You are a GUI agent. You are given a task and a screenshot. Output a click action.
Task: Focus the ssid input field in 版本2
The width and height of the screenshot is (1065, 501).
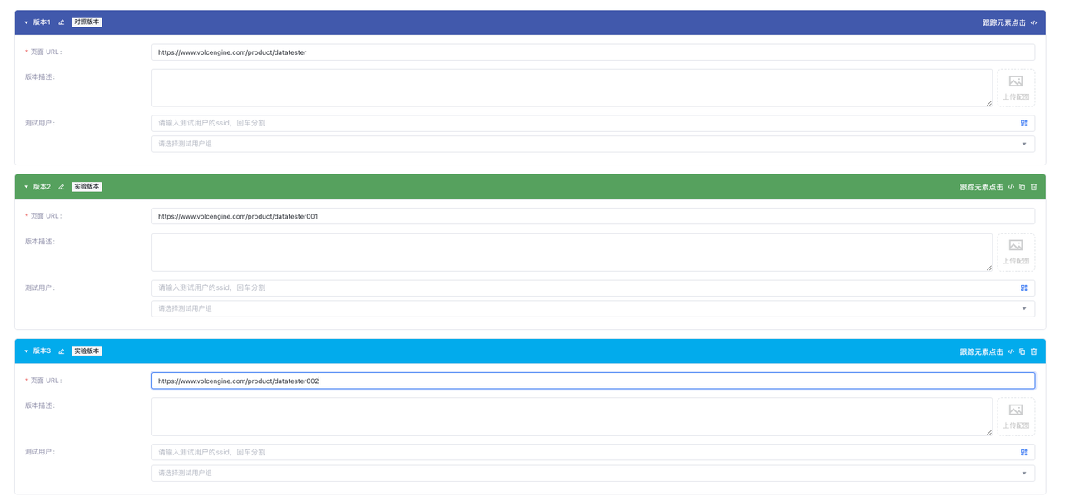pos(593,287)
